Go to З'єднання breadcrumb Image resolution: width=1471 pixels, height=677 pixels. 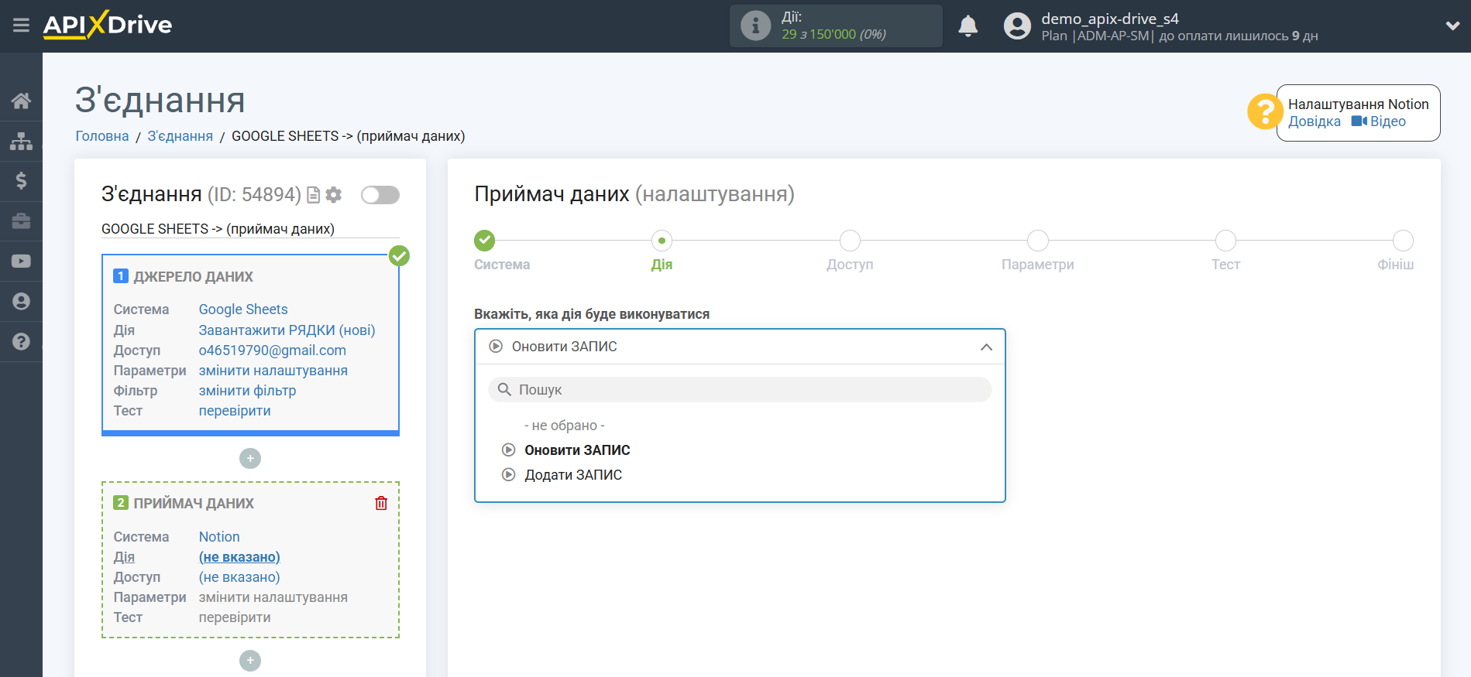pyautogui.click(x=180, y=136)
